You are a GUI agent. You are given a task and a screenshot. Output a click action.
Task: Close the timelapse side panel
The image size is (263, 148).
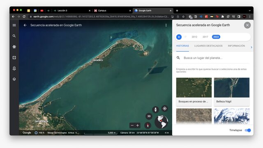click(x=247, y=25)
